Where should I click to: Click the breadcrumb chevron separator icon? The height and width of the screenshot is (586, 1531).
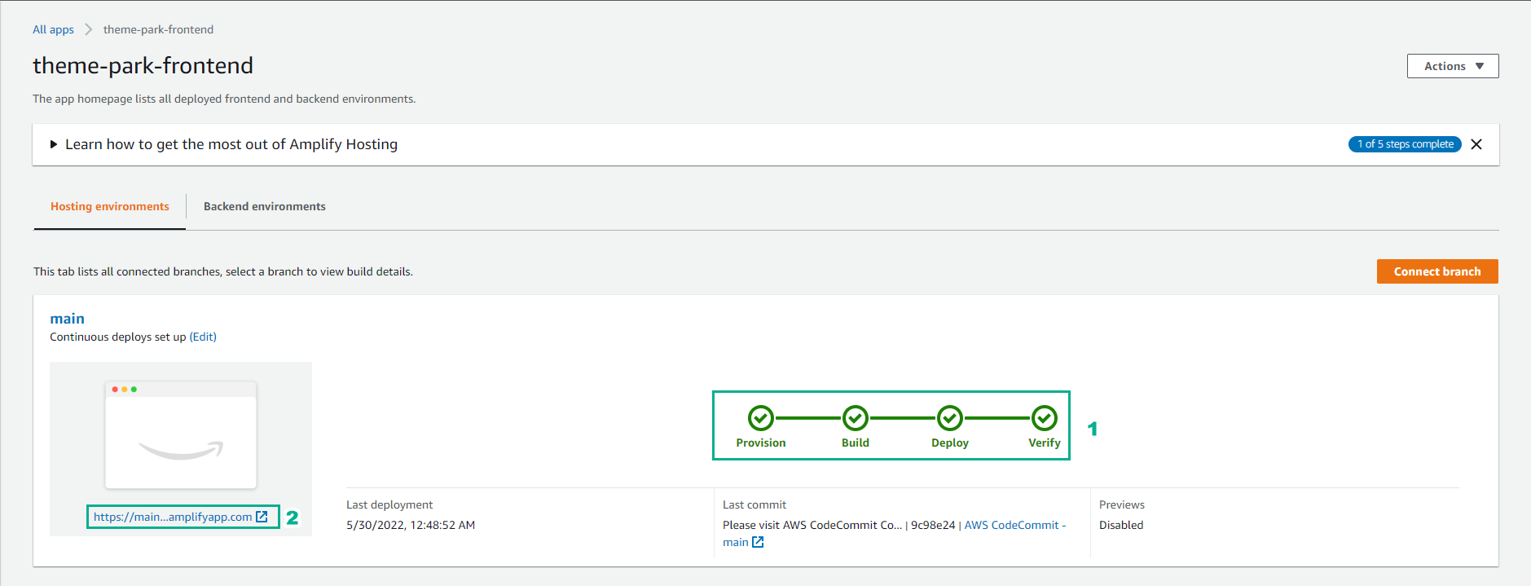pos(88,29)
